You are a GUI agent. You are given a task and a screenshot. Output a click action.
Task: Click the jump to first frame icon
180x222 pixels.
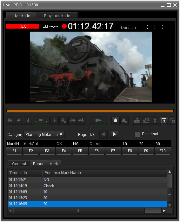10,120
